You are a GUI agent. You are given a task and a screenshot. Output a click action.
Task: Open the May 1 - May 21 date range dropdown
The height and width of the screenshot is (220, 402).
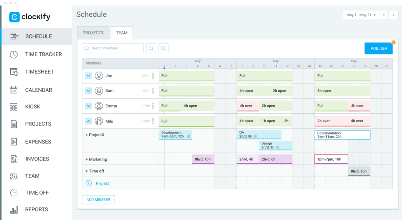[x=361, y=15]
